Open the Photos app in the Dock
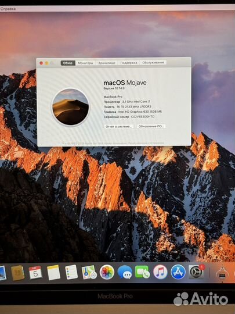235x314 pixels. (x=107, y=272)
